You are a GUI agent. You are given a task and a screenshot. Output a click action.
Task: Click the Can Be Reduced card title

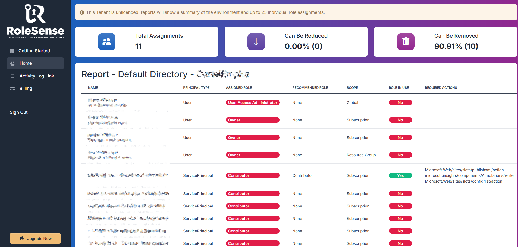[x=306, y=36]
